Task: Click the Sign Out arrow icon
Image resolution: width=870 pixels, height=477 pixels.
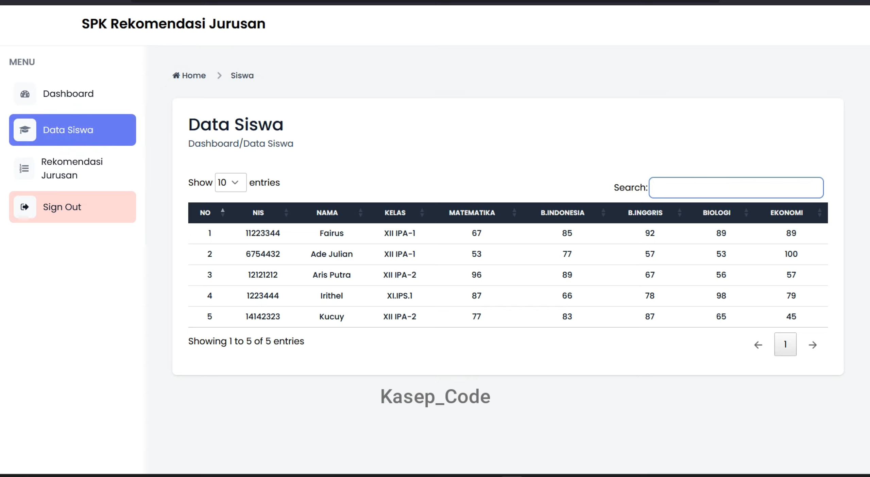Action: [25, 207]
